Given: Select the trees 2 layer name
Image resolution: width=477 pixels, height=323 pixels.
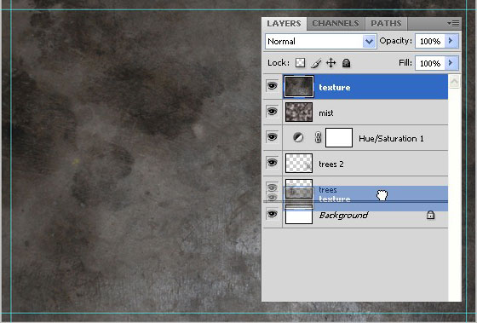Looking at the screenshot, I should (331, 164).
